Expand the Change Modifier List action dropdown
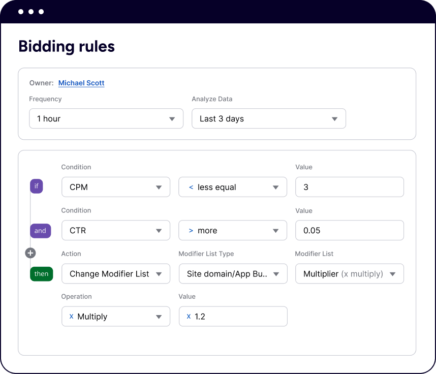 [x=115, y=273]
